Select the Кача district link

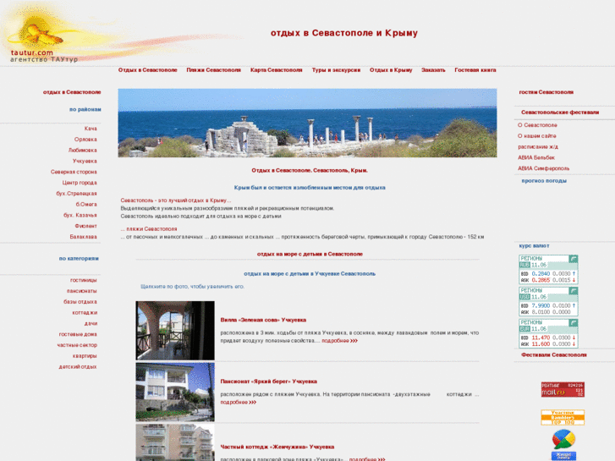91,129
